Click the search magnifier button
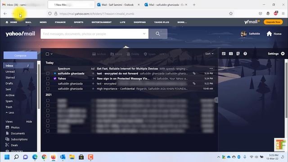This screenshot has width=288, height=162. (158, 34)
